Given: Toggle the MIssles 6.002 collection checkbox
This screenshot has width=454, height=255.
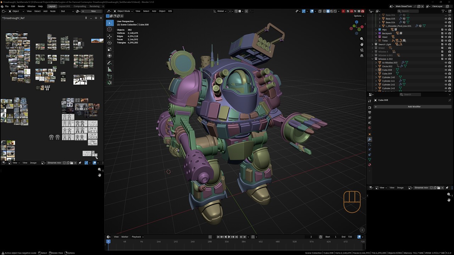Looking at the screenshot, I should tap(442, 59).
